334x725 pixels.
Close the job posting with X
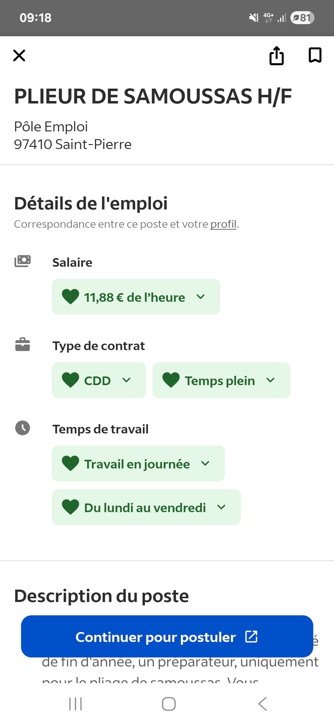coord(19,56)
